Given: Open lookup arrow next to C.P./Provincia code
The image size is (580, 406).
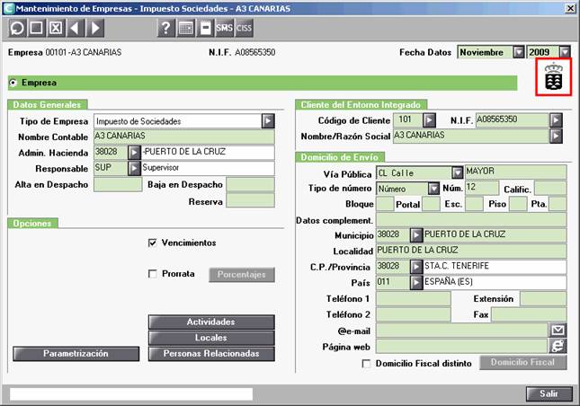Looking at the screenshot, I should (416, 267).
